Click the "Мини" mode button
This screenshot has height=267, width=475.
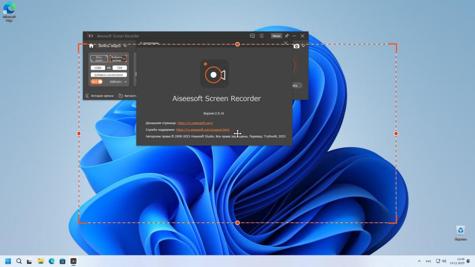276,36
